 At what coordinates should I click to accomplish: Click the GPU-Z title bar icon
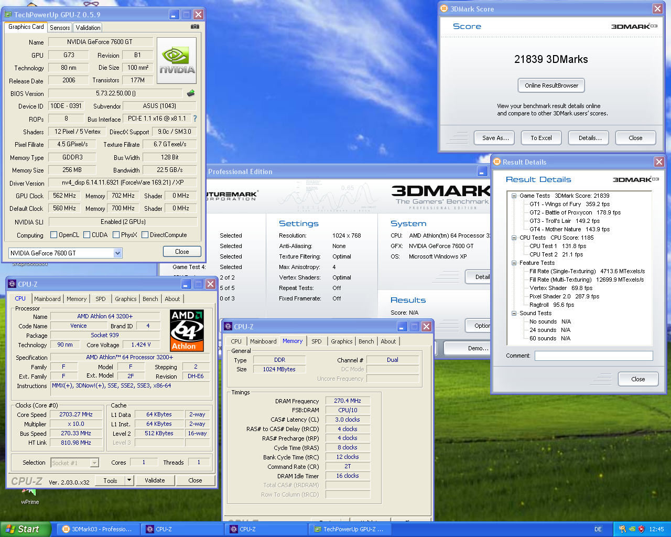click(9, 15)
